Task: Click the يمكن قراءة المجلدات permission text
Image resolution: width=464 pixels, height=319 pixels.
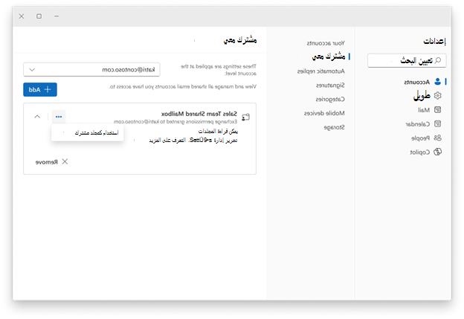Action: 218,131
